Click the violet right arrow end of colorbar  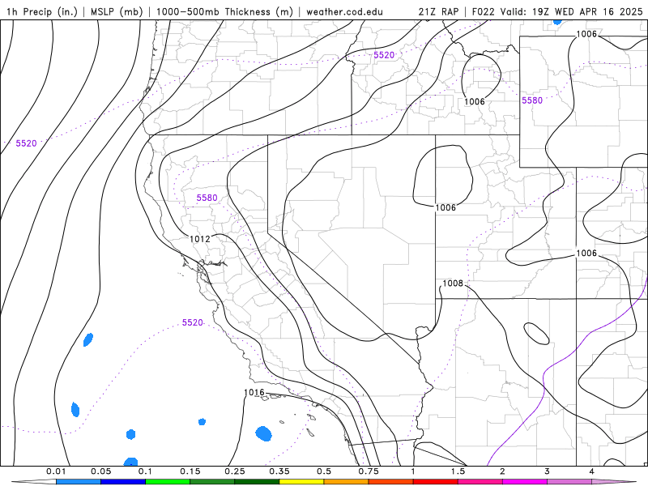(614, 482)
